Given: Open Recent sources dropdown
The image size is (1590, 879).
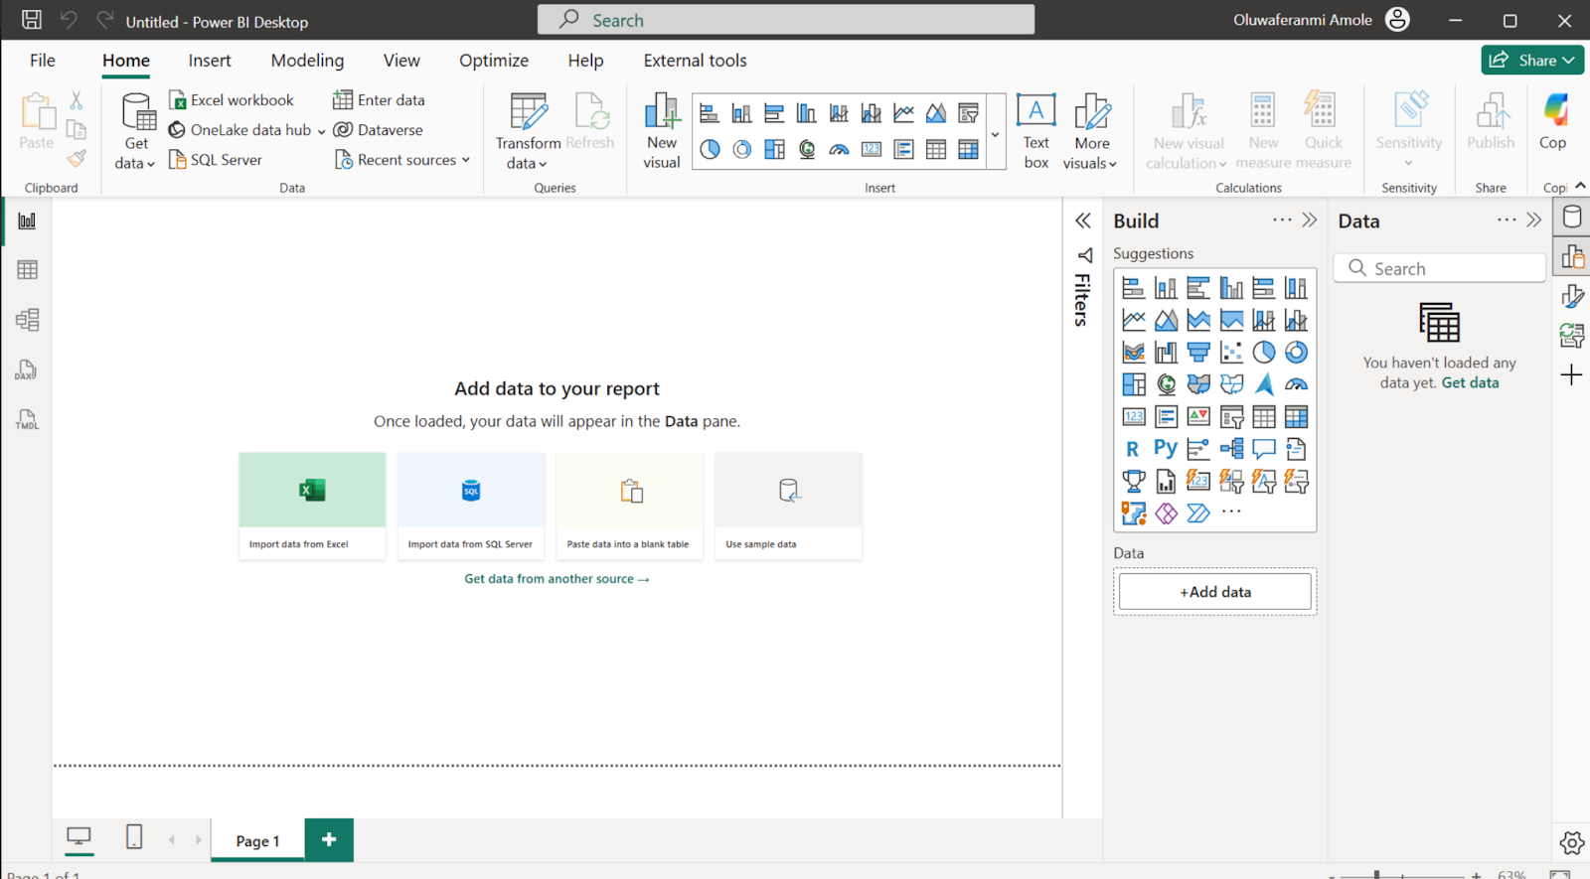Looking at the screenshot, I should (x=402, y=160).
